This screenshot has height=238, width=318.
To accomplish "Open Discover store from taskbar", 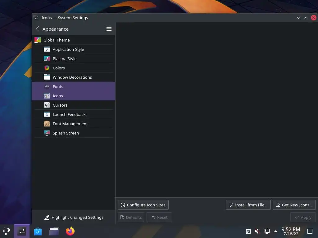I will (x=38, y=231).
